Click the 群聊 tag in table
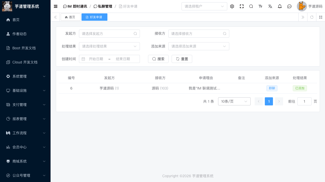Viewport: 325px width, 182px height. 272,88
